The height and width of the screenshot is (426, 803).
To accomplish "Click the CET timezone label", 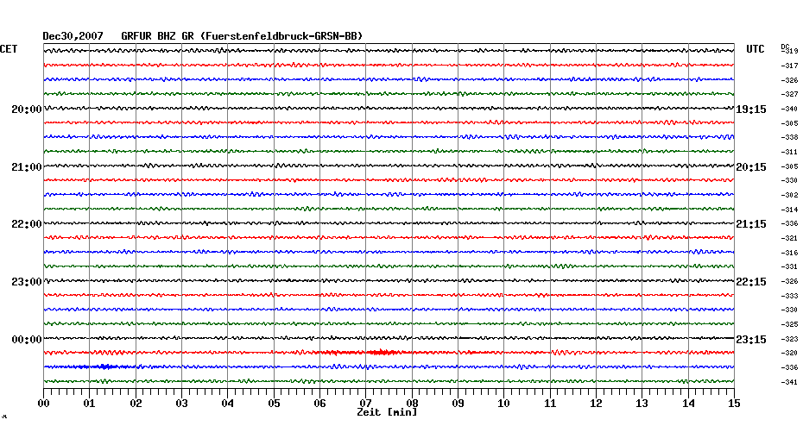I will (9, 49).
